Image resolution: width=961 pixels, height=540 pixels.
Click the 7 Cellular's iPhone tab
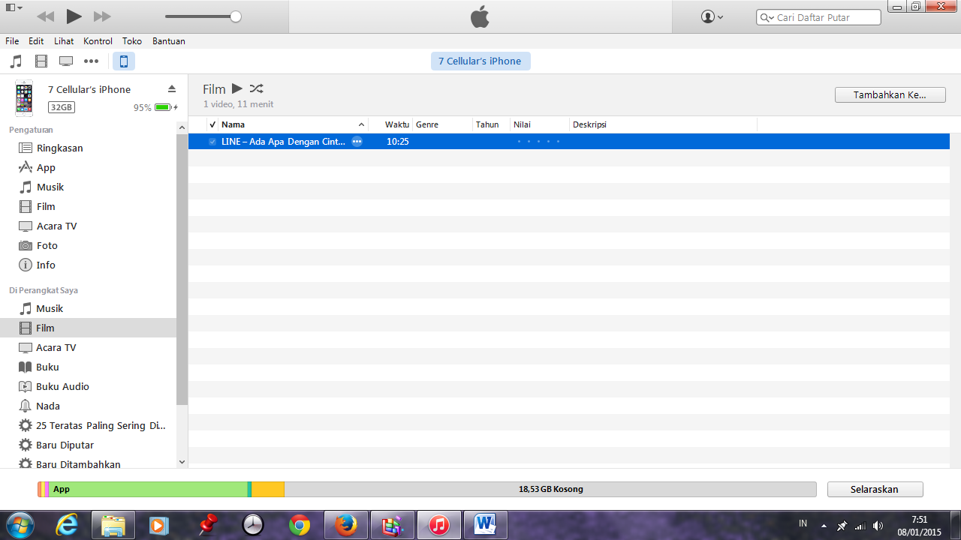click(480, 61)
